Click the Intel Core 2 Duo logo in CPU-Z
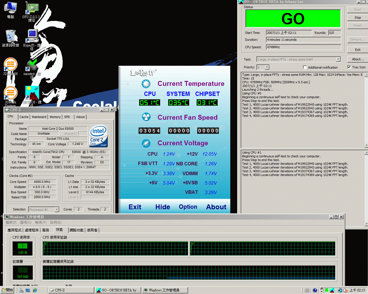 99,136
